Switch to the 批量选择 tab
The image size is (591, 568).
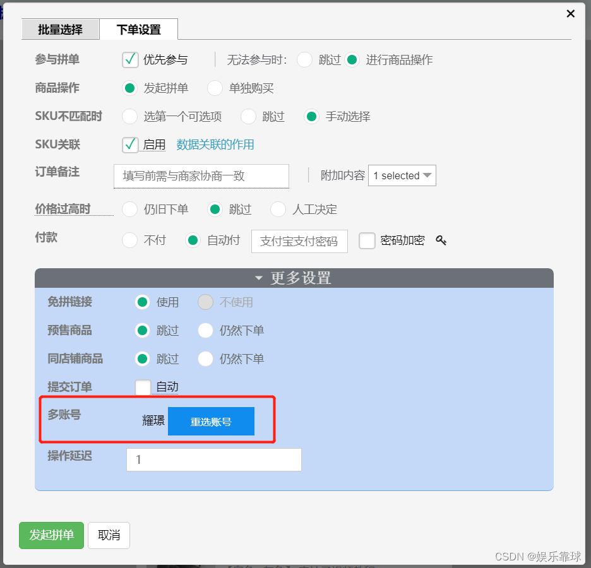[x=61, y=29]
